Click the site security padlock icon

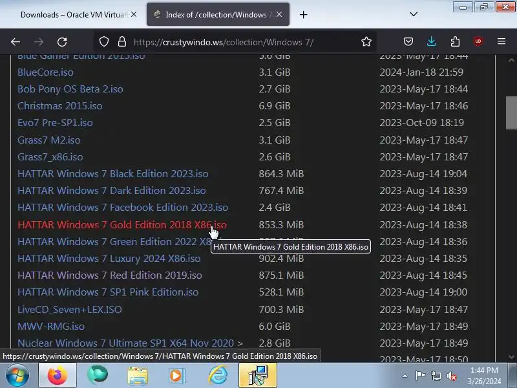click(122, 42)
